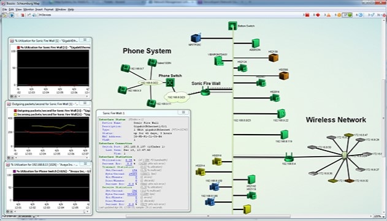387x221 pixels.
Task: Open the outgoing packets chart window menu
Action: click(85, 103)
